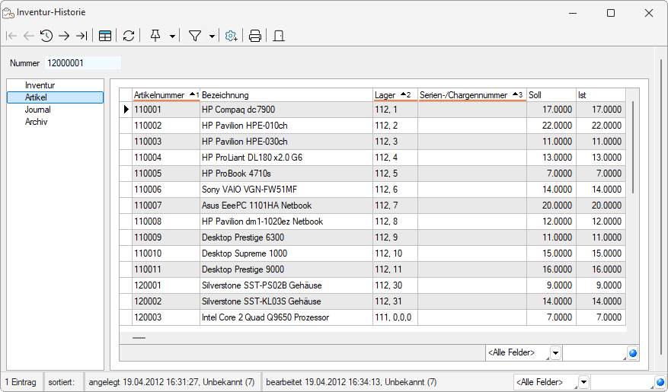This screenshot has width=668, height=392.
Task: Sort by Artikelnummer column header
Action: [x=166, y=95]
